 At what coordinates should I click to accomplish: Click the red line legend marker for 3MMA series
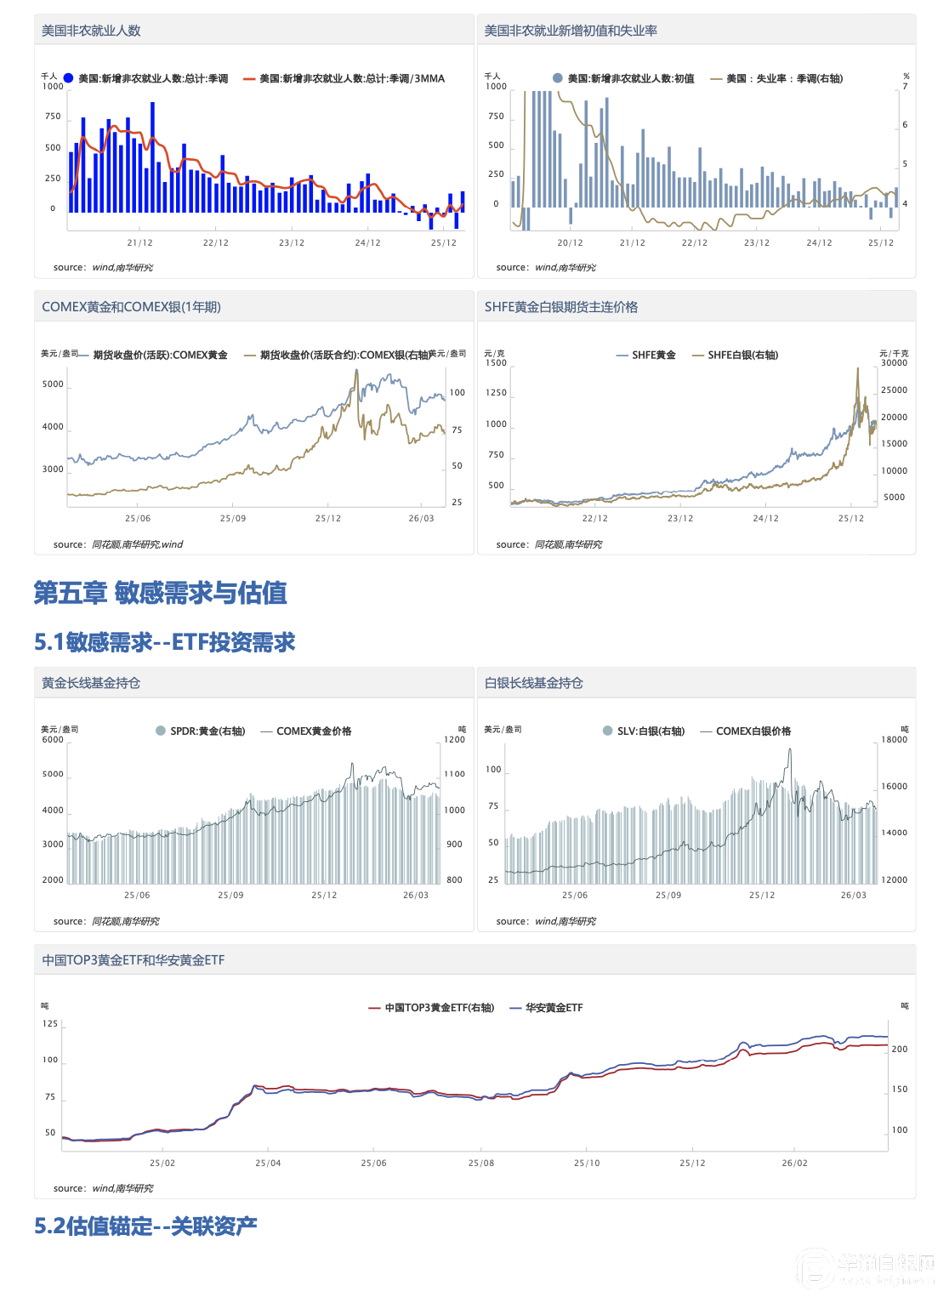pyautogui.click(x=249, y=79)
